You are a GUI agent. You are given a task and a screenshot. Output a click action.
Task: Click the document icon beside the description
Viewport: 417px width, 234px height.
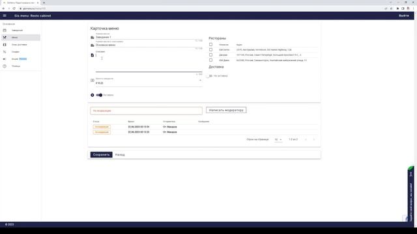[93, 55]
